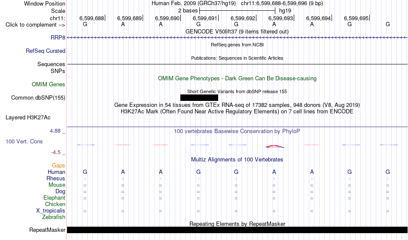Select the Window Position label
This screenshot has width=408, height=240.
45,3
